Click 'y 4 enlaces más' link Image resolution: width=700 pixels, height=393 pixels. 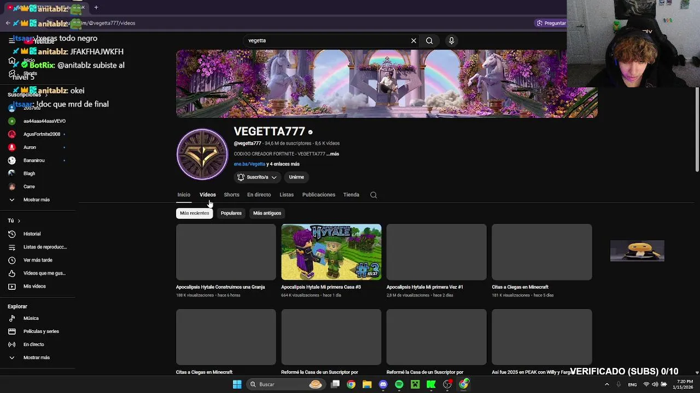coord(283,164)
